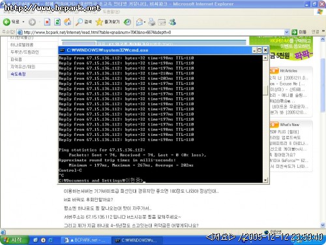The height and width of the screenshot is (245, 326).
Task: Open the "PLUS [필터]" What's New entry
Action: tap(285, 132)
